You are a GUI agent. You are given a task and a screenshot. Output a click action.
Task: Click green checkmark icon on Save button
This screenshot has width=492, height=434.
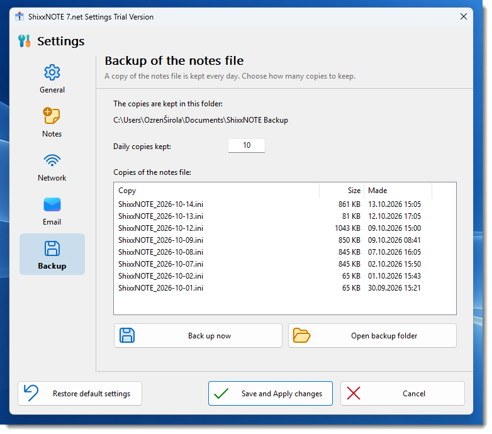click(221, 394)
